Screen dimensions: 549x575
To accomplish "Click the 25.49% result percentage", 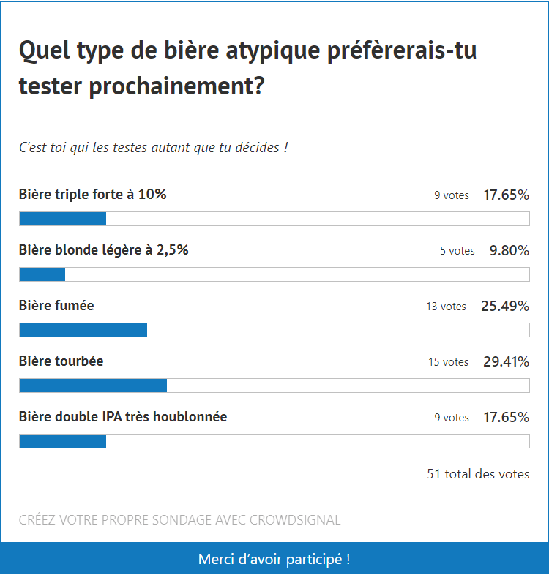I will [x=504, y=306].
